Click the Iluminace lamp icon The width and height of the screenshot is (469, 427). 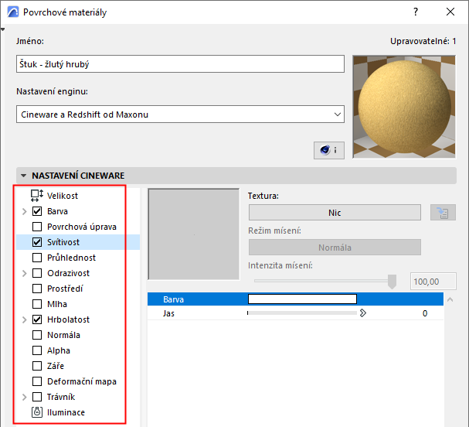tap(37, 412)
